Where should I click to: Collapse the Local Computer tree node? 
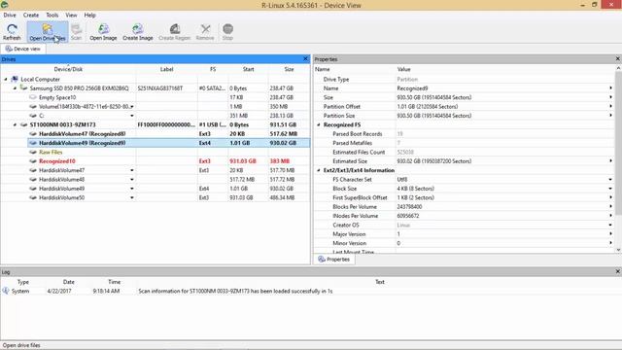tap(6, 80)
